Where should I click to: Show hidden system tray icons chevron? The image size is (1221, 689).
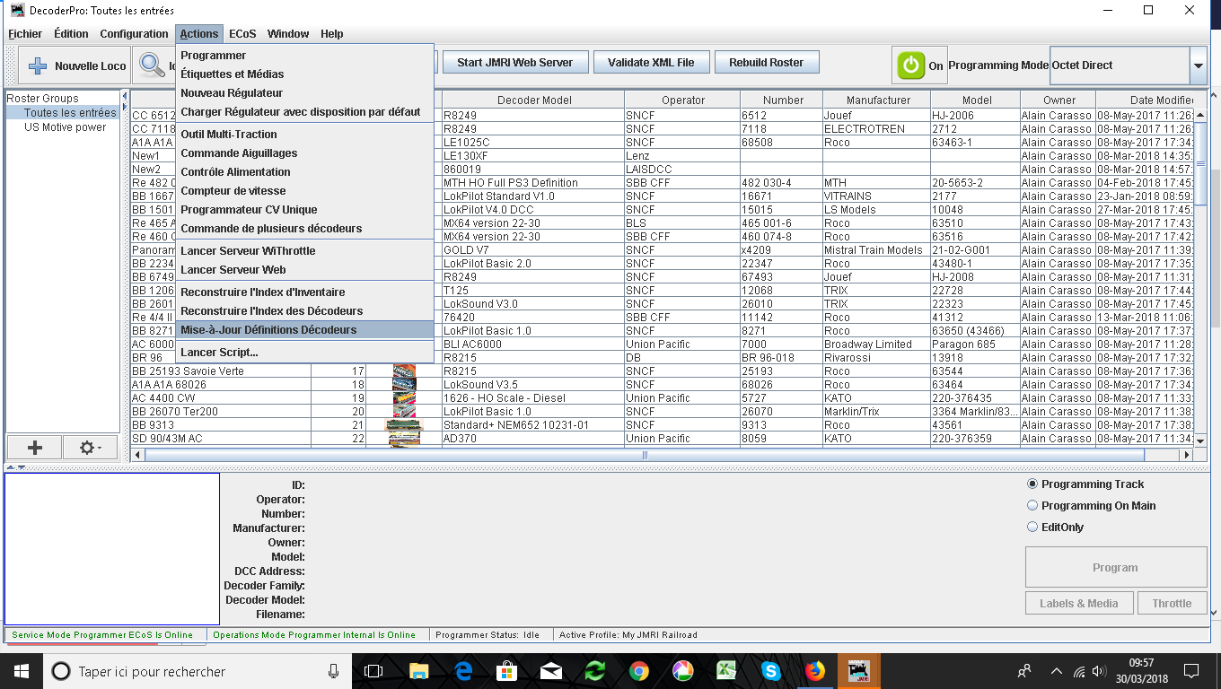[1057, 671]
